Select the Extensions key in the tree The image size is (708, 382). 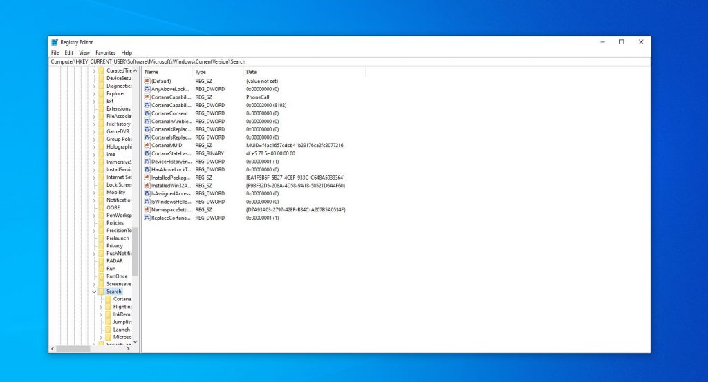pyautogui.click(x=118, y=108)
